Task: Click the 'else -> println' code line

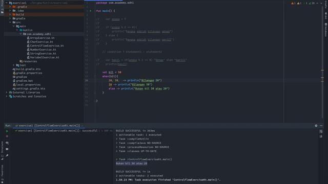Action: click(139, 88)
